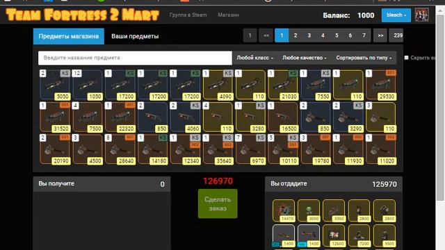Choose the item priced 7550
Screen dimensions: 445x250
[x=316, y=85]
